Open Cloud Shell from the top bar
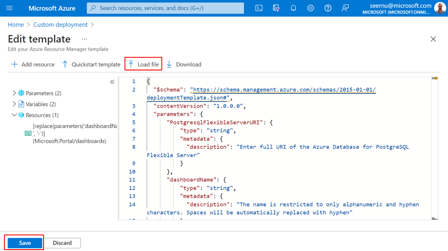 pyautogui.click(x=259, y=8)
